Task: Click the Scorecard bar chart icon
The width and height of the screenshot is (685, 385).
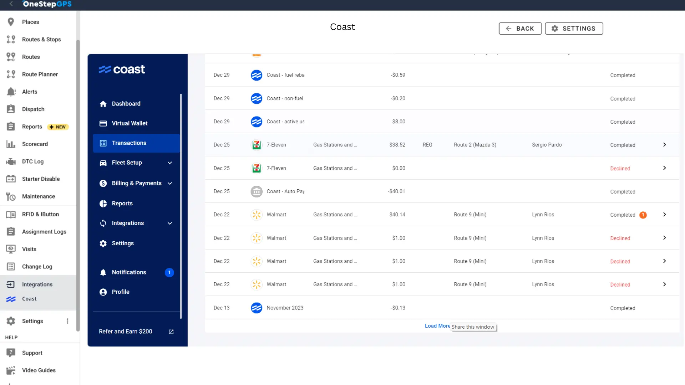Action: coord(11,144)
